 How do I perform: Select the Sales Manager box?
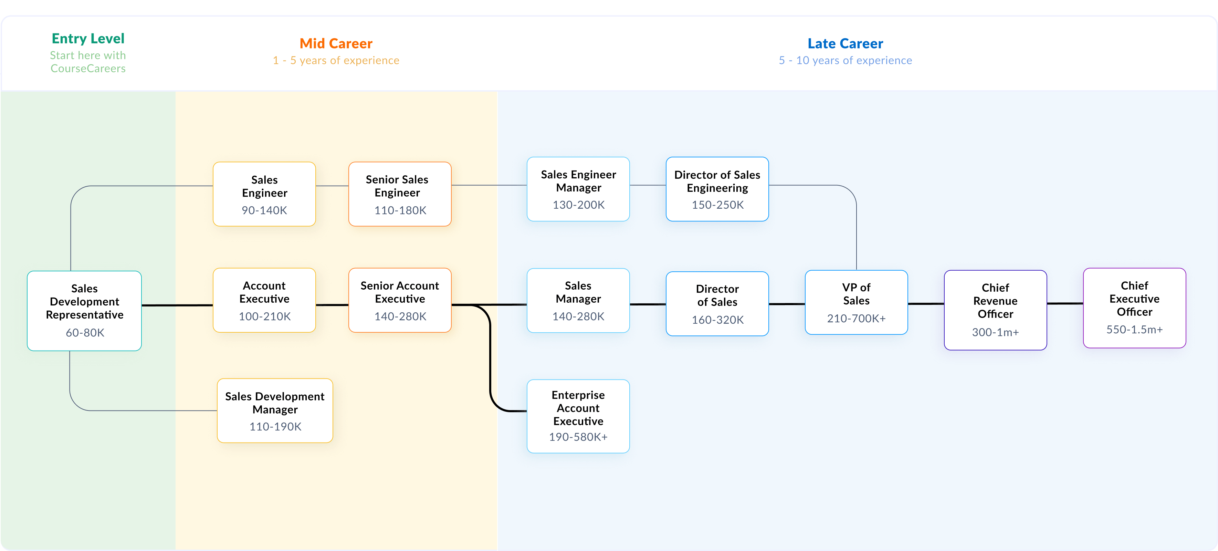point(578,300)
